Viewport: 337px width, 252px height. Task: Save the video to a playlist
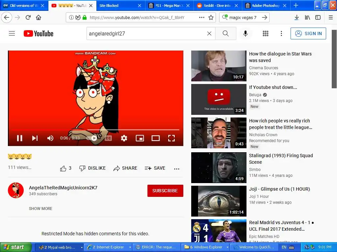click(155, 168)
